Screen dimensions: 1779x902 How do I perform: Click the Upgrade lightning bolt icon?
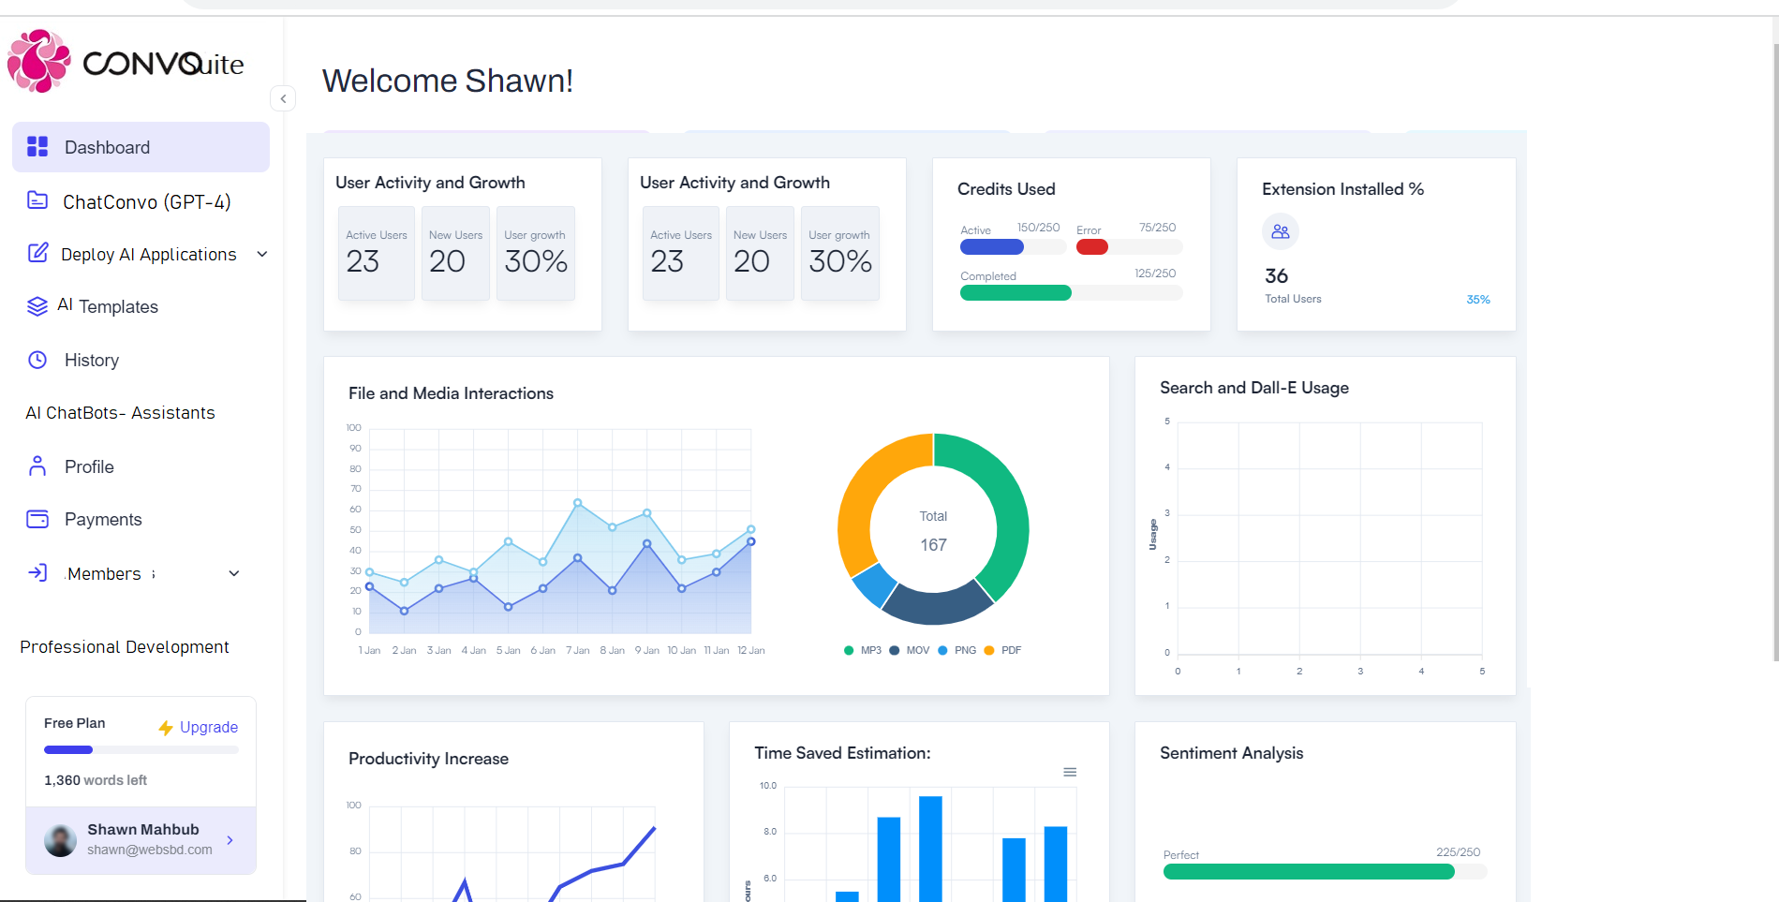pyautogui.click(x=166, y=728)
